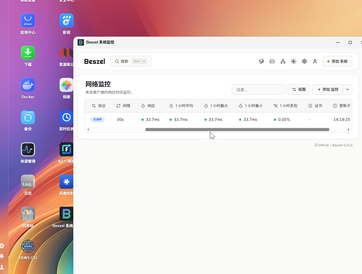362x274 pixels.
Task: Sort by the 1小时最小 column header
Action: 251,106
